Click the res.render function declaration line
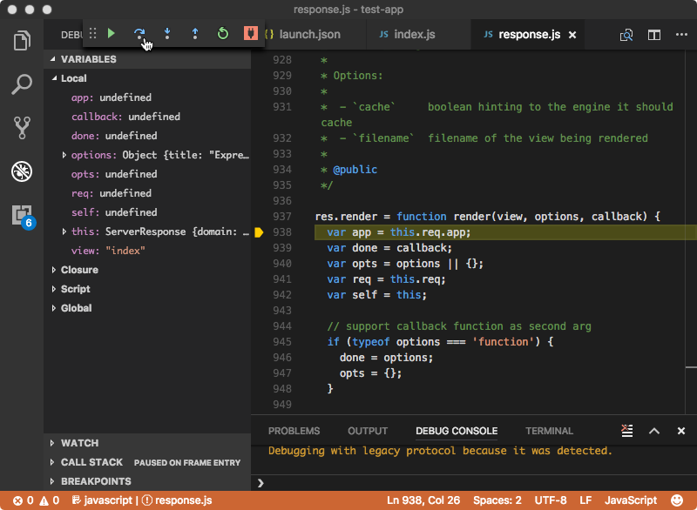 click(488, 217)
